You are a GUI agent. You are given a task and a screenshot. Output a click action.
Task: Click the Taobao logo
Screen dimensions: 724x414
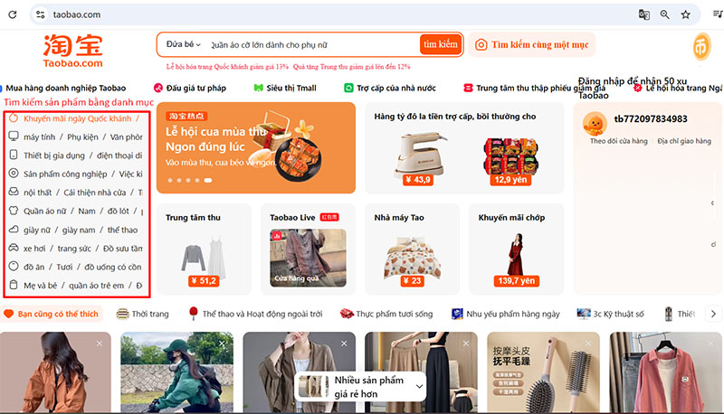pos(73,51)
